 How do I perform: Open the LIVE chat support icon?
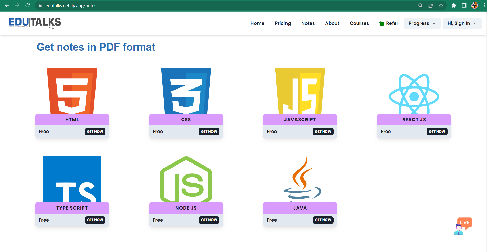[463, 226]
